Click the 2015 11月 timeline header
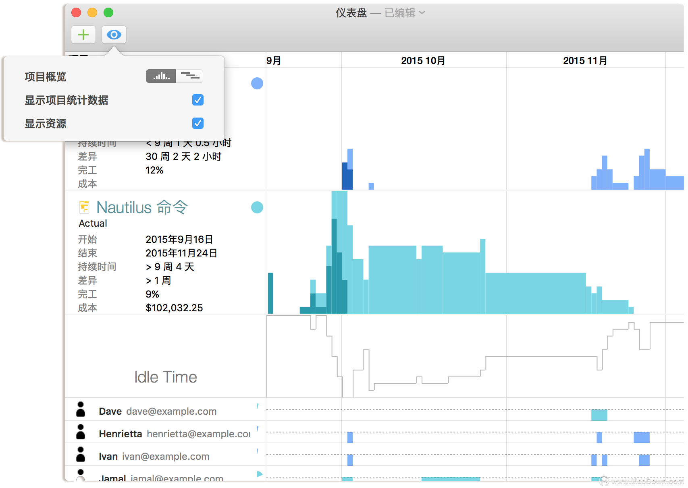The image size is (688, 488). pos(585,61)
